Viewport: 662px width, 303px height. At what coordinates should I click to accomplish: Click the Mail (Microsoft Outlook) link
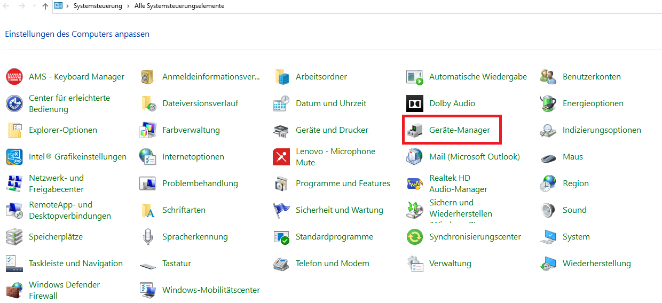point(474,157)
